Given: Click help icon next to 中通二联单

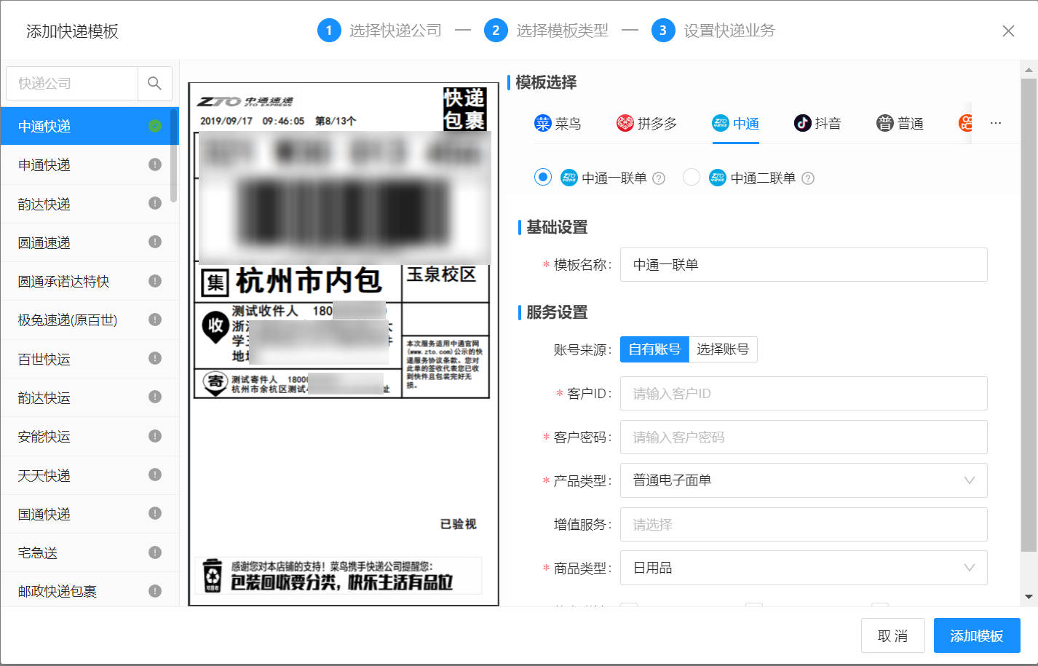Looking at the screenshot, I should 808,178.
